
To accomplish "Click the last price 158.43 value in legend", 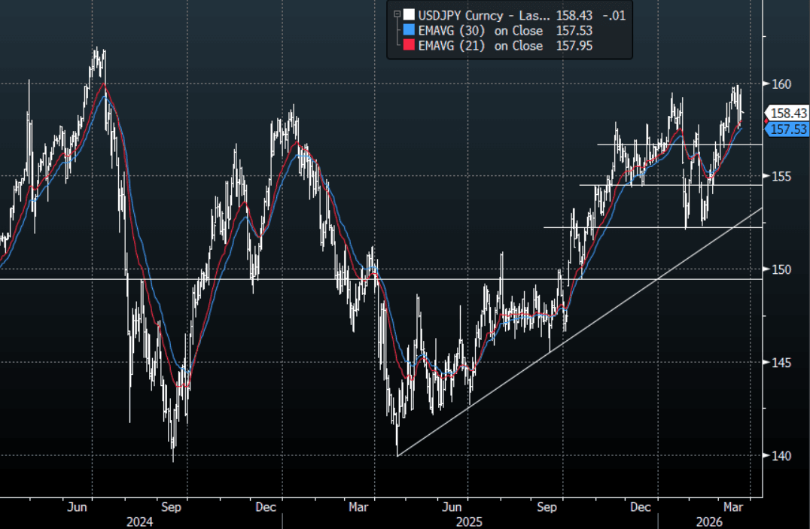I will [574, 16].
